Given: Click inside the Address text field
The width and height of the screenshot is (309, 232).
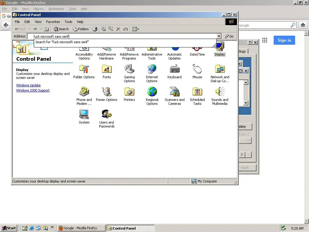Looking at the screenshot, I should pos(122,36).
